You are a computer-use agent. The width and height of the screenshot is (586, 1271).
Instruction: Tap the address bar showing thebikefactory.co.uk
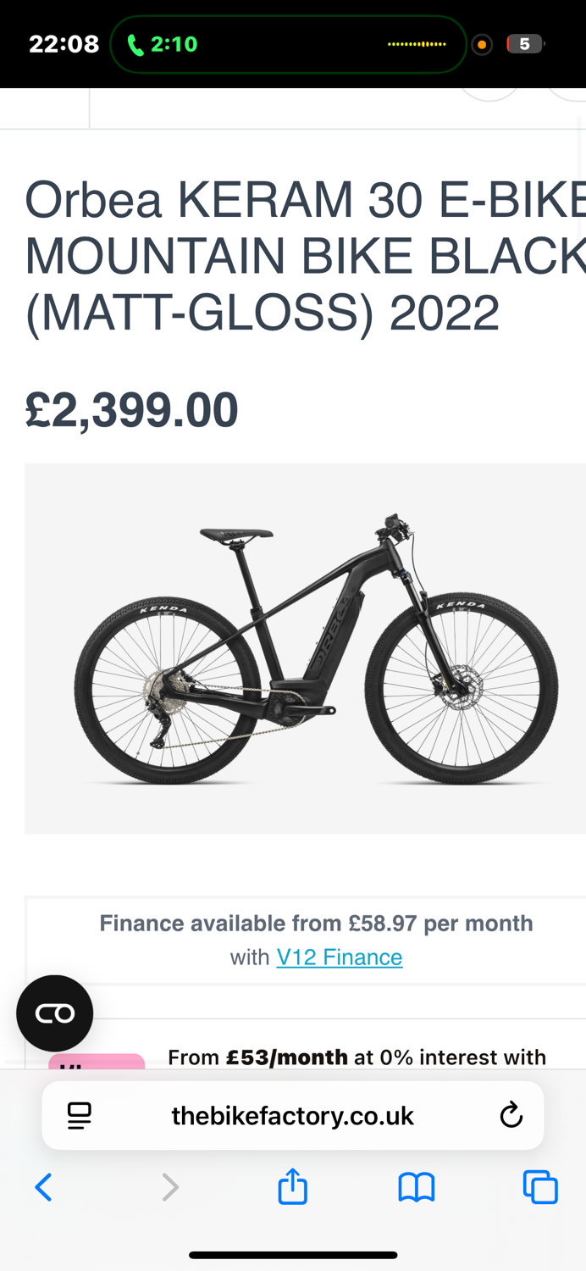[x=292, y=1114]
